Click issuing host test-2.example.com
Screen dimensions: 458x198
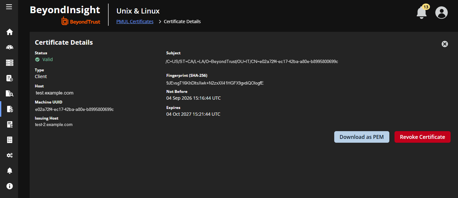coord(54,124)
